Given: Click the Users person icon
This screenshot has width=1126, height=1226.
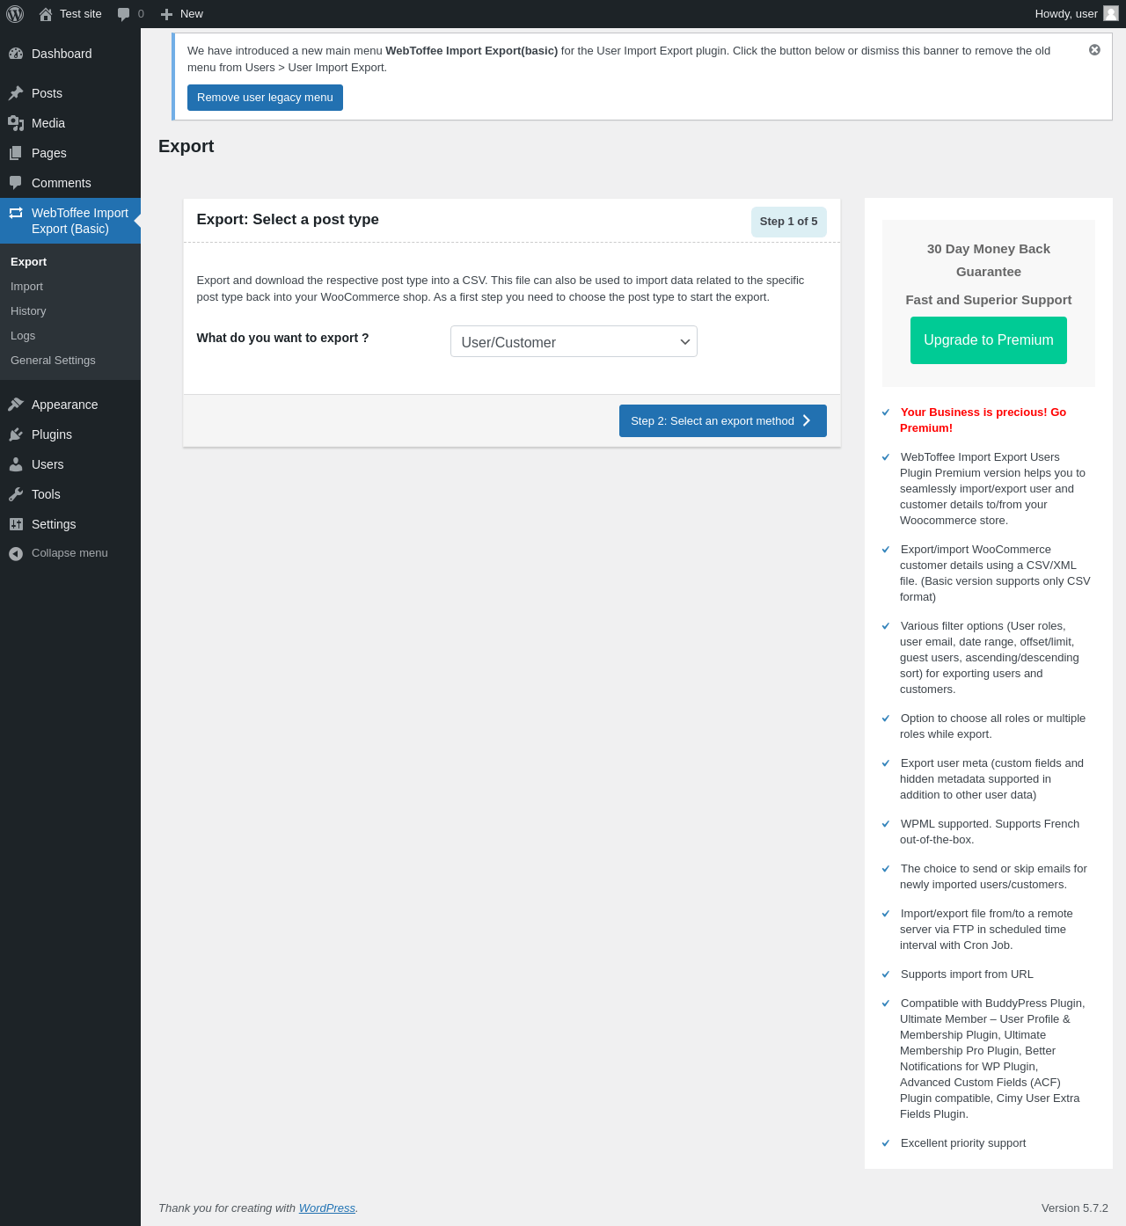Looking at the screenshot, I should (x=16, y=464).
